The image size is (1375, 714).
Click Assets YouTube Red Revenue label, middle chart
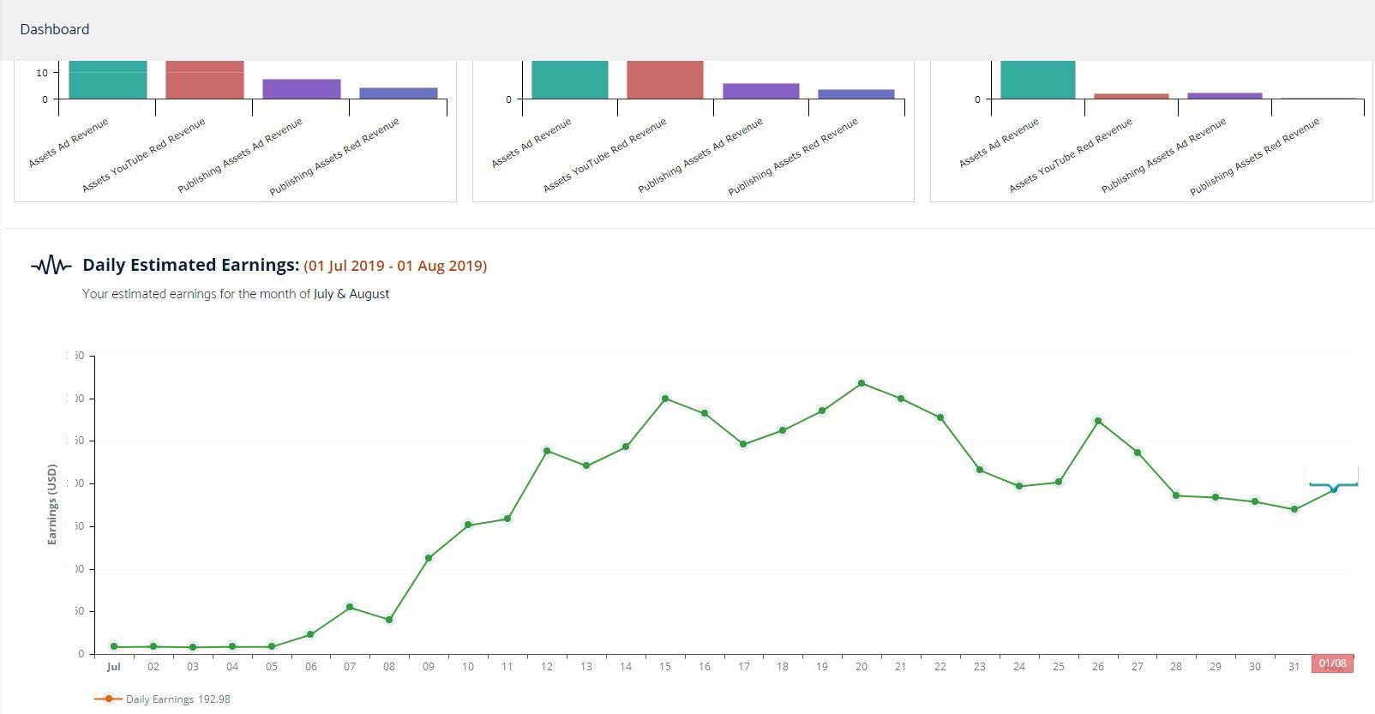(605, 155)
